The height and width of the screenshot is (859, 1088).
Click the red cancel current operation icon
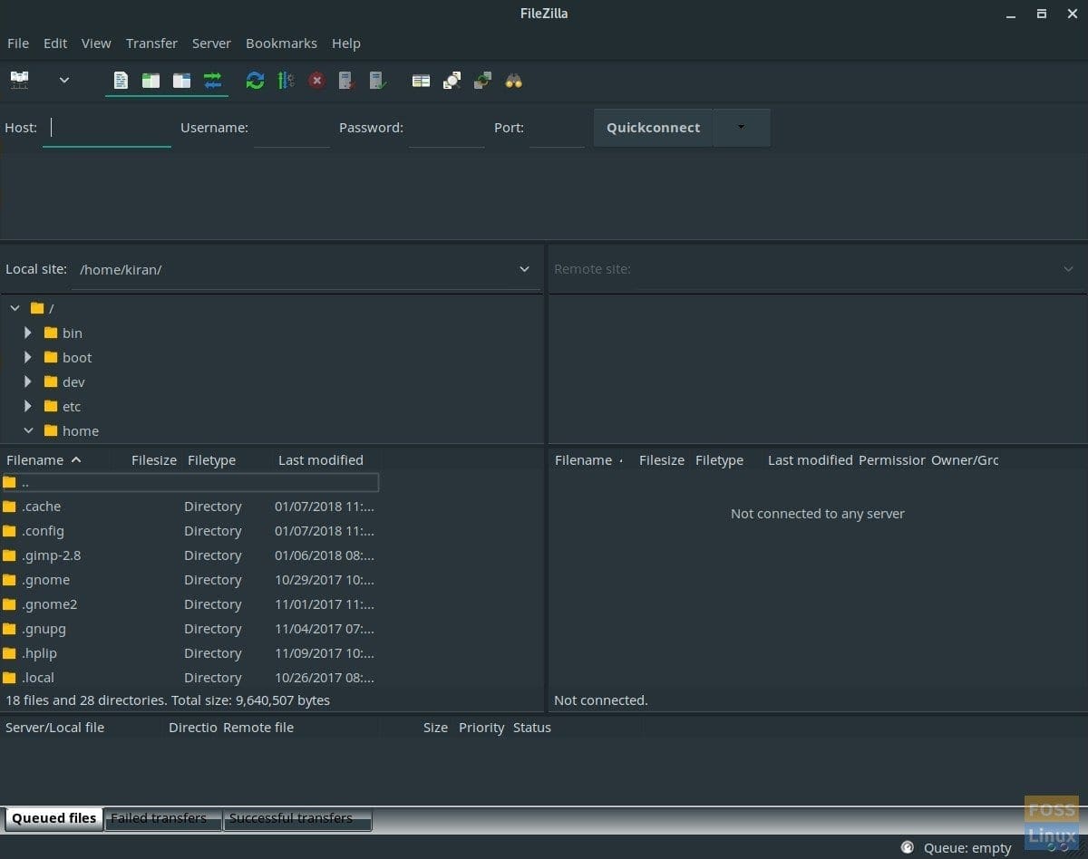coord(316,81)
